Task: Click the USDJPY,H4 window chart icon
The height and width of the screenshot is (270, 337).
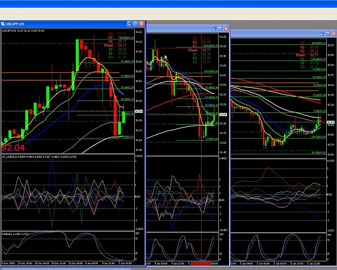Action: [x=3, y=24]
